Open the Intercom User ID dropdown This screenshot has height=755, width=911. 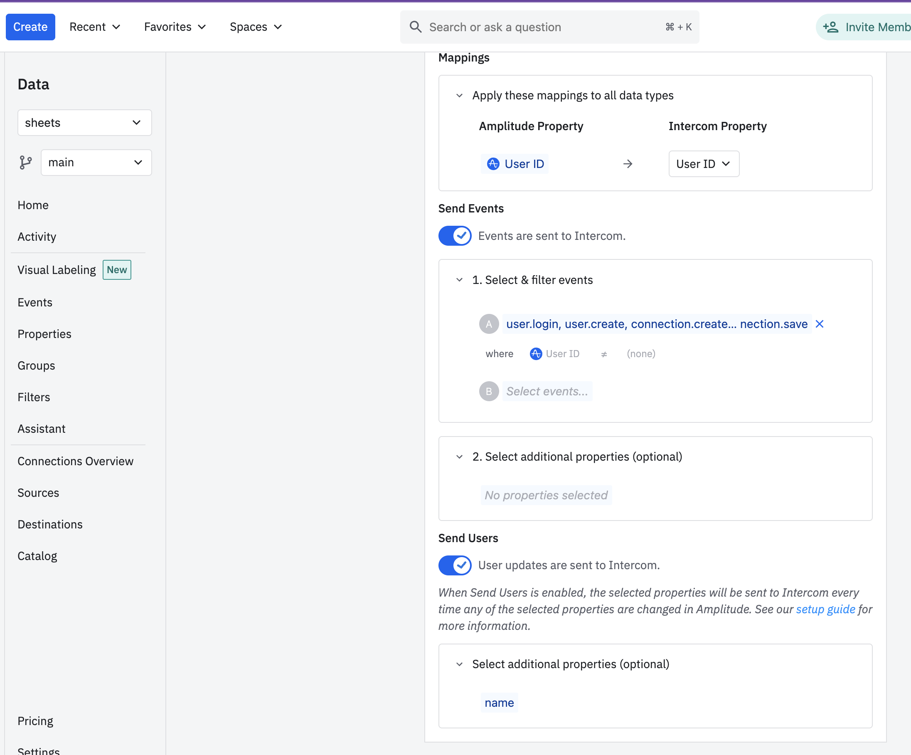[x=703, y=164]
